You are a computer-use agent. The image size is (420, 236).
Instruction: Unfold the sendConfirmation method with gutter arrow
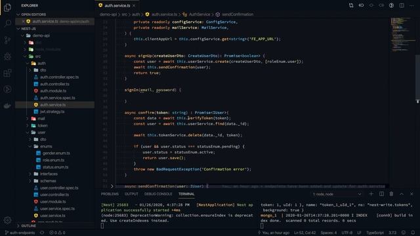(x=112, y=186)
